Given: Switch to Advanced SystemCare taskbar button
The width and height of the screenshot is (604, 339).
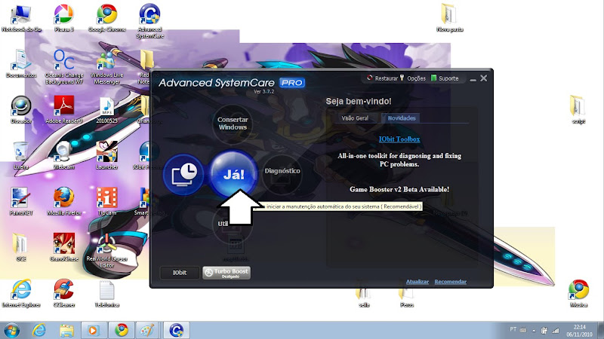Looking at the screenshot, I should (x=177, y=330).
